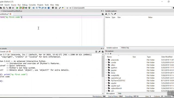The image size is (174, 98).
Task: Open the Source menu
Action: click(x=14, y=5)
